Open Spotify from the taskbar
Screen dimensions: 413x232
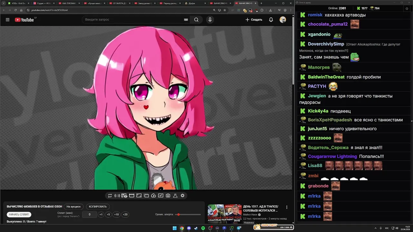[x=203, y=228]
